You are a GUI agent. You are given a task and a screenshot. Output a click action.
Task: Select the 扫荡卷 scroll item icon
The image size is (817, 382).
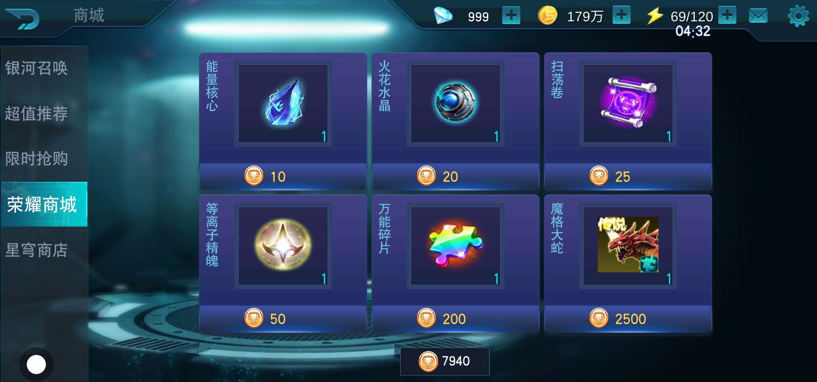pos(628,103)
